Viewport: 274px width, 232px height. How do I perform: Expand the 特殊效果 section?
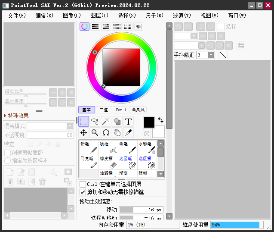16,116
